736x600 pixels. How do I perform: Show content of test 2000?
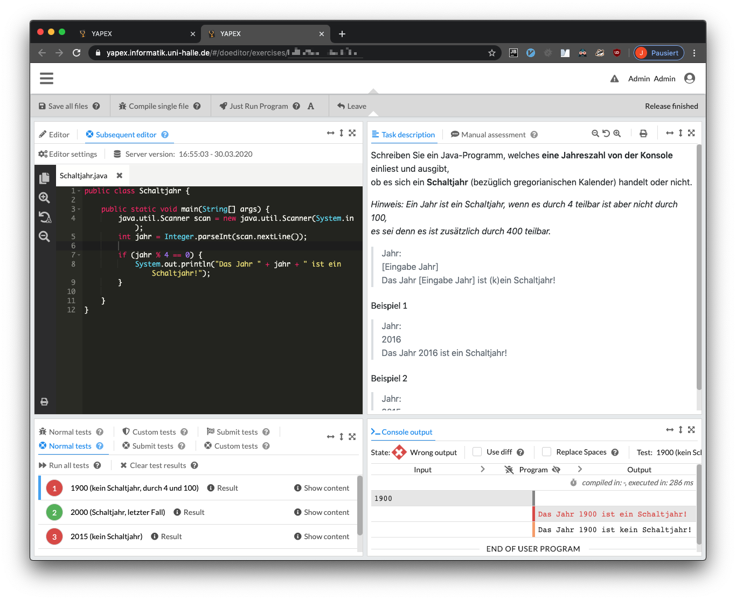[321, 512]
